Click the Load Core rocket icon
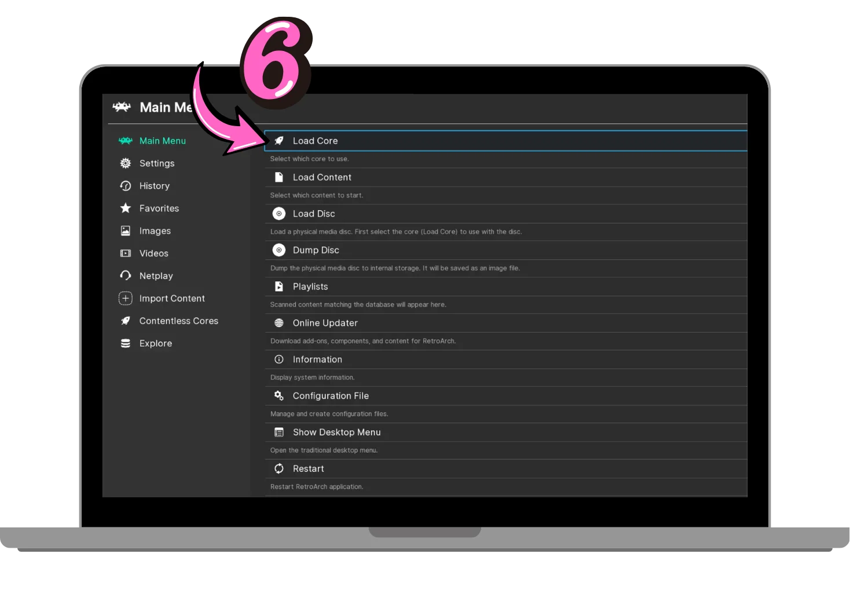This screenshot has height=616, width=850. pos(279,141)
